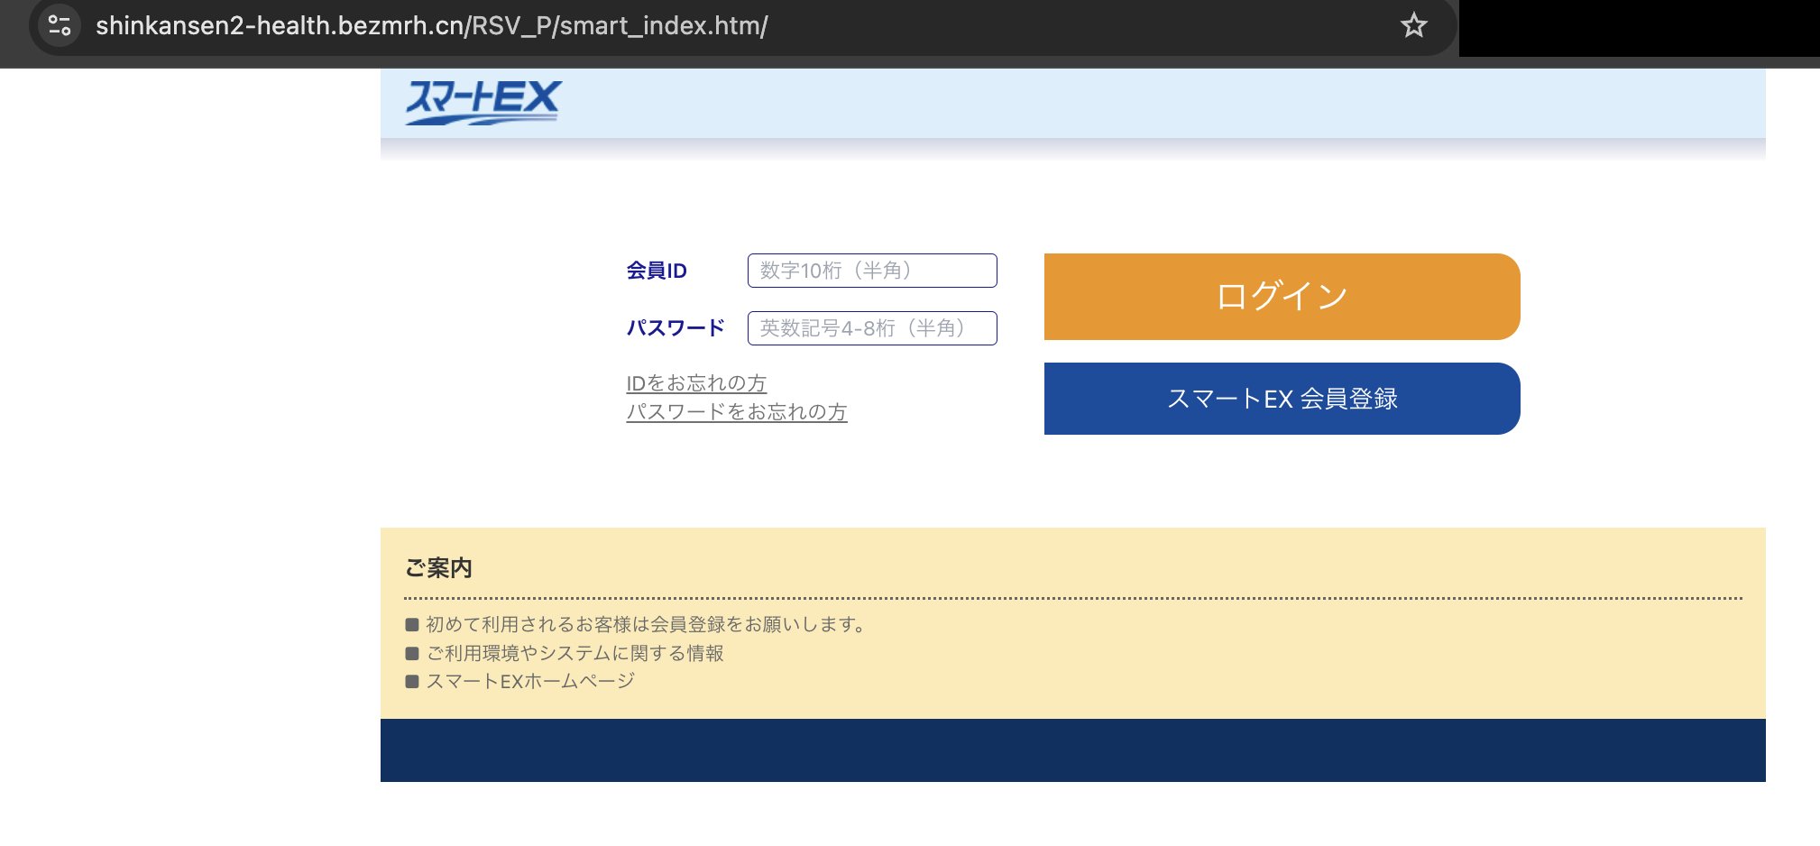Click the スマートEX logo

pyautogui.click(x=483, y=102)
